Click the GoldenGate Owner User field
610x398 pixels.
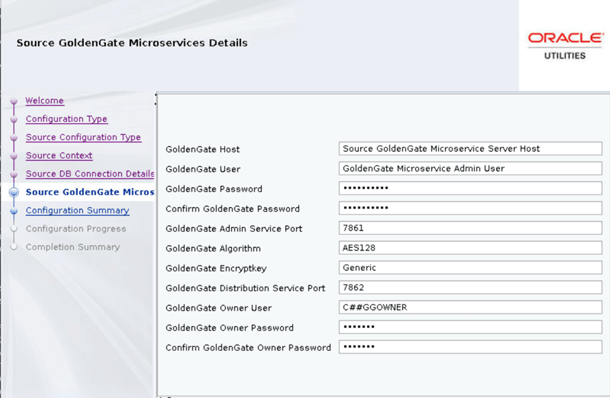tap(470, 307)
